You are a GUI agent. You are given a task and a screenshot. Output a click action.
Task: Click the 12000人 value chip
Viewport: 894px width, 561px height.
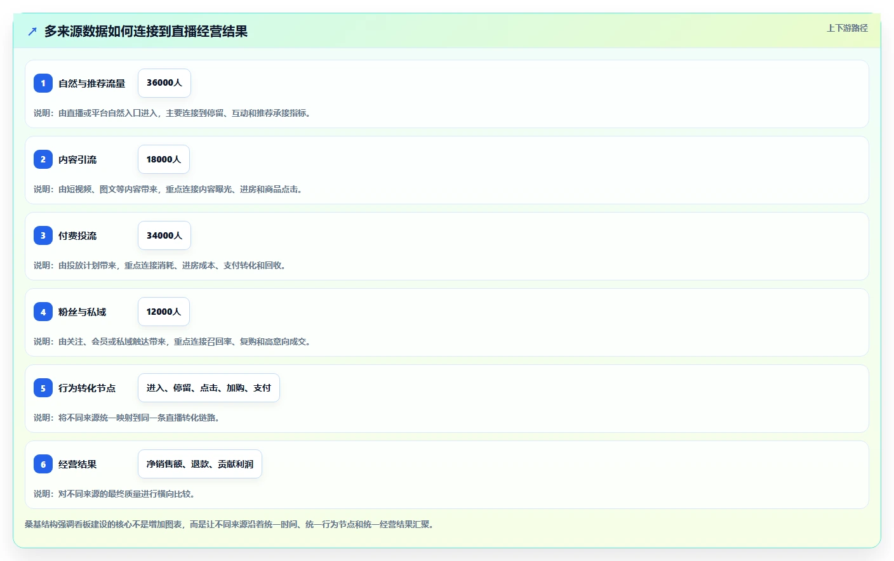click(x=164, y=312)
